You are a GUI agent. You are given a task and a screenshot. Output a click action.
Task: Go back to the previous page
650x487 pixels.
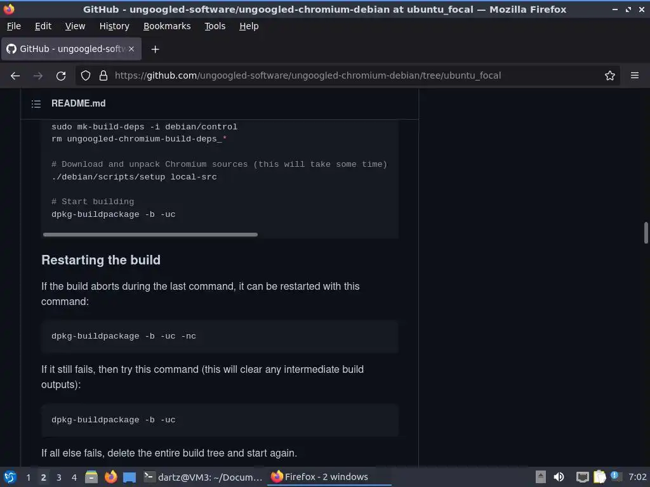coord(15,76)
